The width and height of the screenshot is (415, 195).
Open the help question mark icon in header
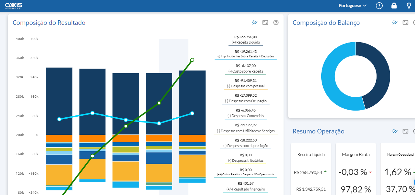tap(379, 5)
